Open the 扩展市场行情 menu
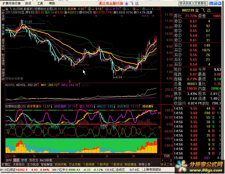 pyautogui.click(x=11, y=3)
